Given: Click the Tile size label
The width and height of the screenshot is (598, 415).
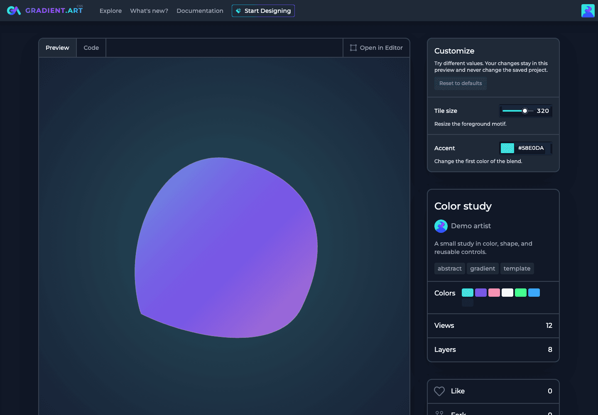Looking at the screenshot, I should 446,111.
